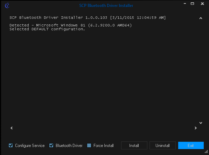The width and height of the screenshot is (209, 155).
Task: Click the horizontal scrollbar track between arrows
Action: (x=104, y=128)
